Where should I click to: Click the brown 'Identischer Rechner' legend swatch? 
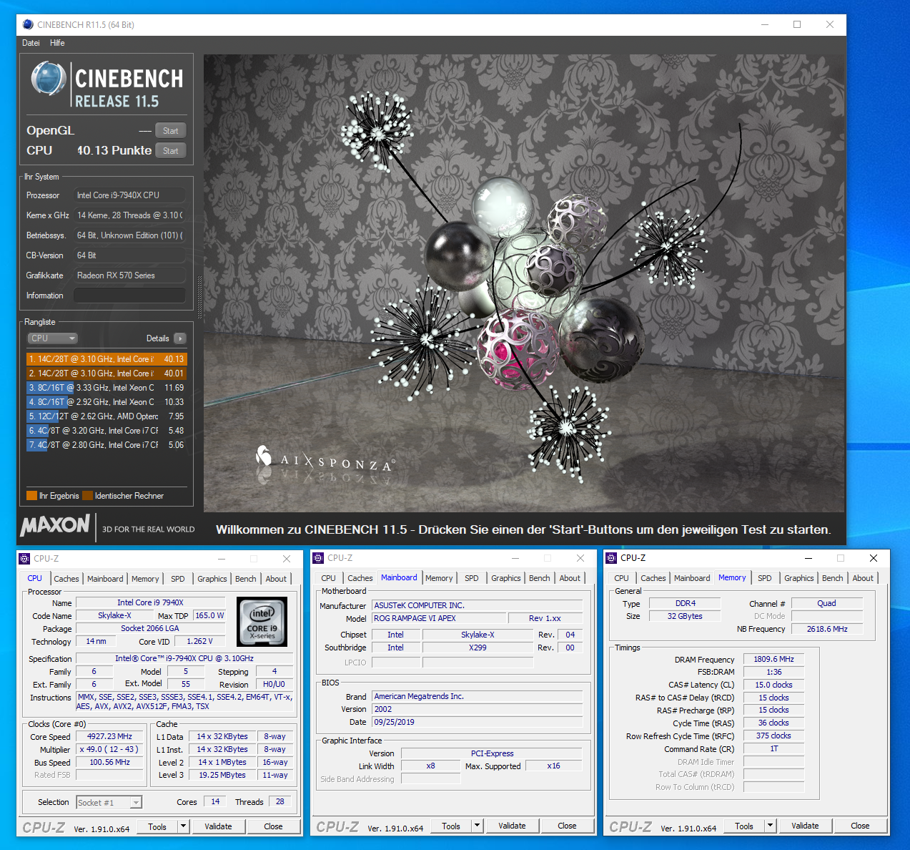87,496
